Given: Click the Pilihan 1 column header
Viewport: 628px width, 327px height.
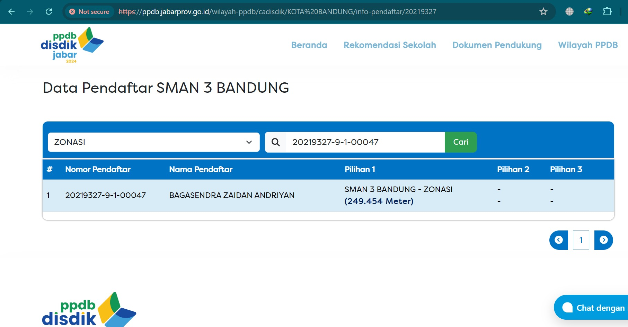Looking at the screenshot, I should [x=360, y=170].
